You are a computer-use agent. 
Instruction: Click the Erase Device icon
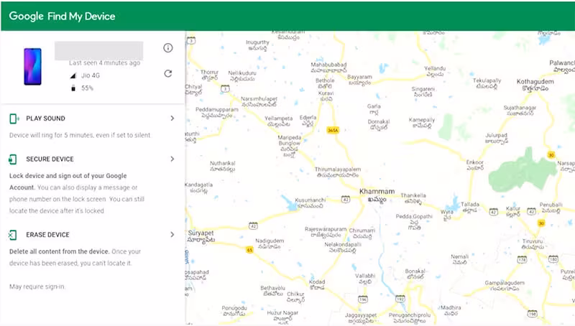click(13, 235)
